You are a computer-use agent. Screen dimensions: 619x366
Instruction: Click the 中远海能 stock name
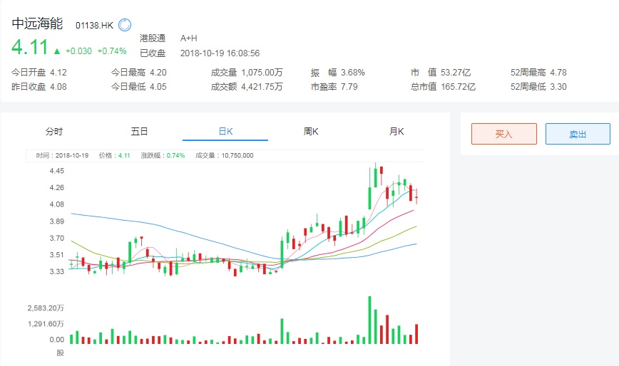point(37,24)
